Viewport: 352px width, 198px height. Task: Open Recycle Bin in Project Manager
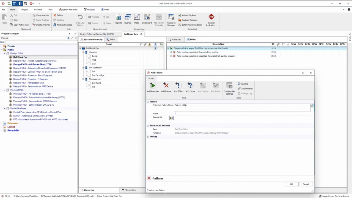13,131
